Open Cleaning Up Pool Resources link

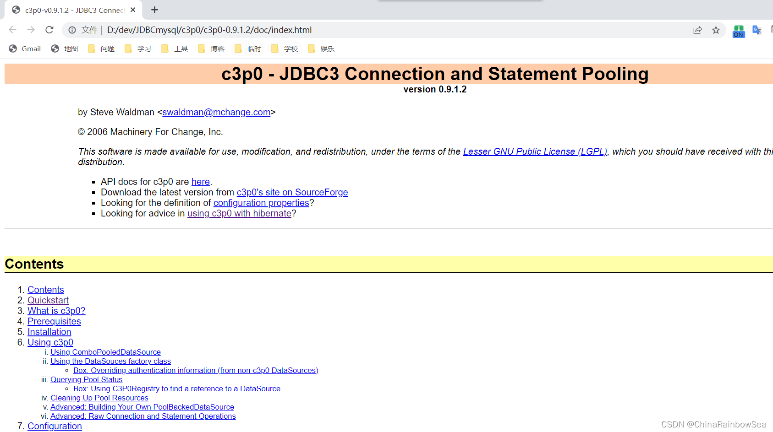[x=99, y=398]
